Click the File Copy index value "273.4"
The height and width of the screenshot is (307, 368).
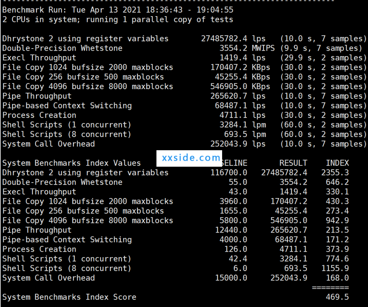pyautogui.click(x=337, y=211)
